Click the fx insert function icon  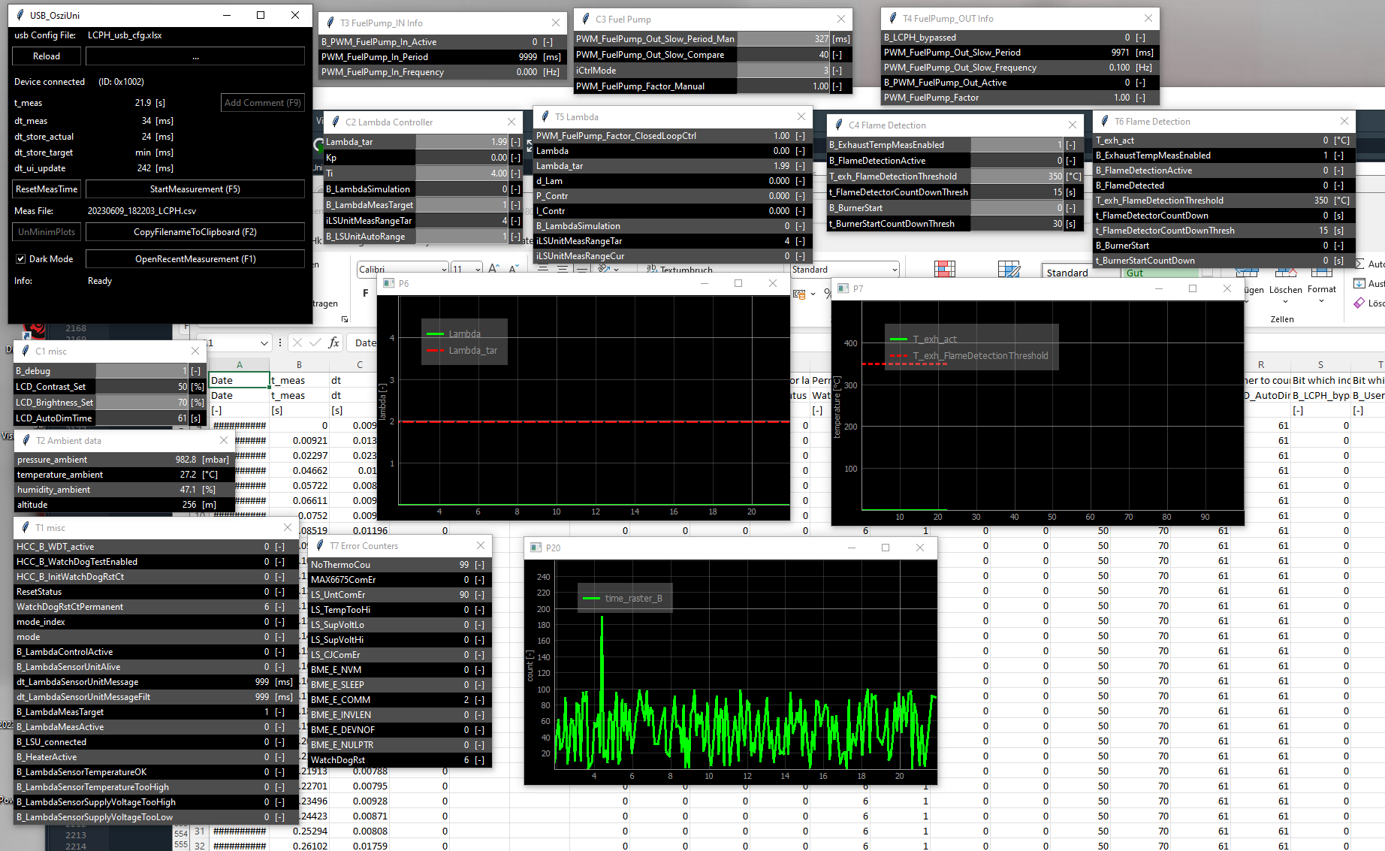tap(333, 343)
